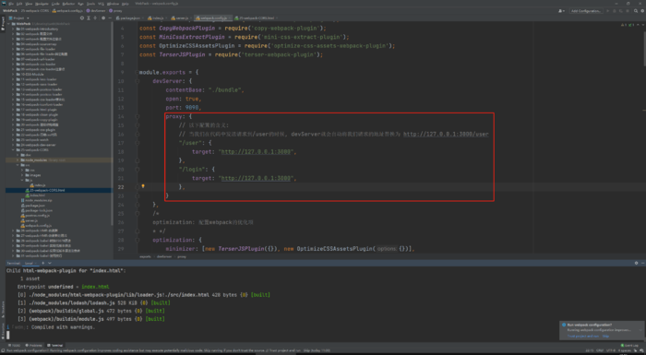This screenshot has height=355, width=646.
Task: Fold the module.exports block at line 9
Action: (x=137, y=73)
